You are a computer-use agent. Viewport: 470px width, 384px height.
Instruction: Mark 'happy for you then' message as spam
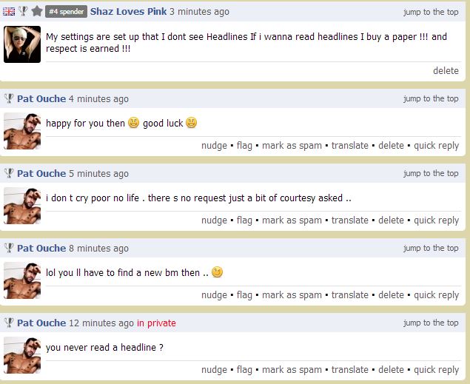(x=292, y=146)
